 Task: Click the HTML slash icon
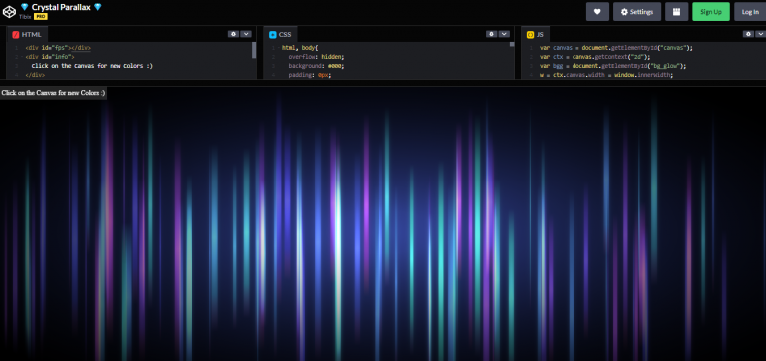pos(16,35)
